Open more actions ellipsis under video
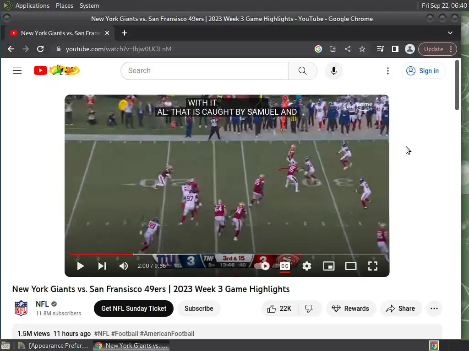 pyautogui.click(x=434, y=308)
